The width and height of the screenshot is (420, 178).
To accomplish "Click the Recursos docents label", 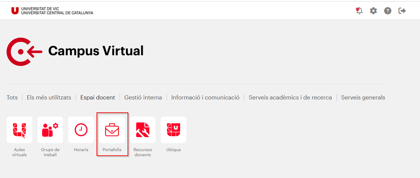I will (143, 152).
